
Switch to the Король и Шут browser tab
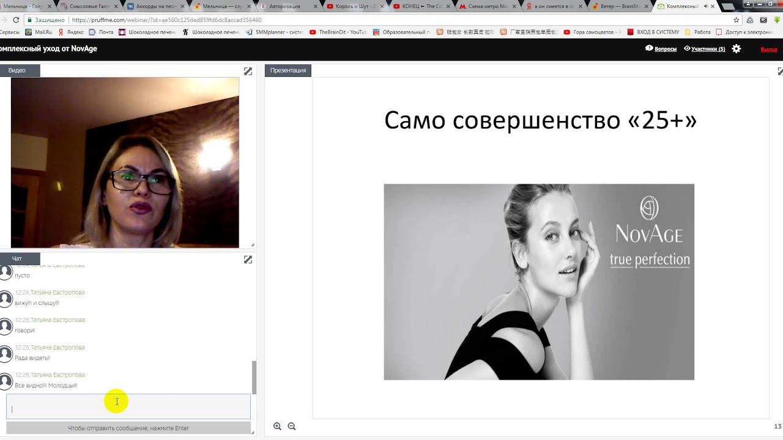355,6
